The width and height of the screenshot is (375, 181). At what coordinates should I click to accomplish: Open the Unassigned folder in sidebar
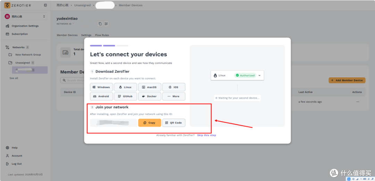23,63
